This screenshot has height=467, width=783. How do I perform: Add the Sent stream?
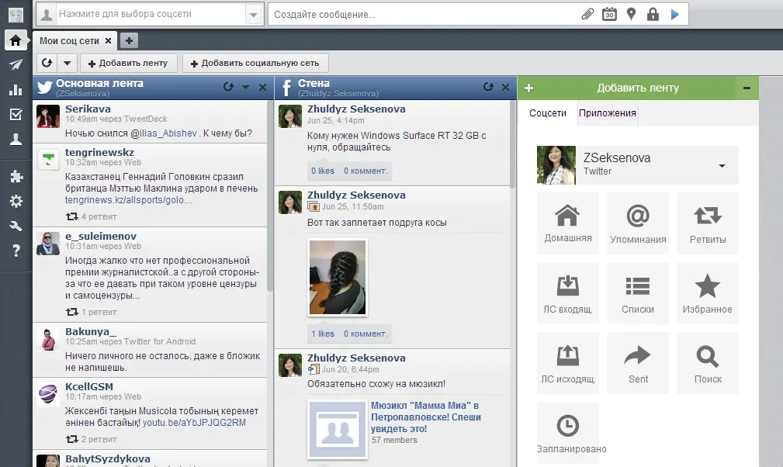(x=638, y=363)
